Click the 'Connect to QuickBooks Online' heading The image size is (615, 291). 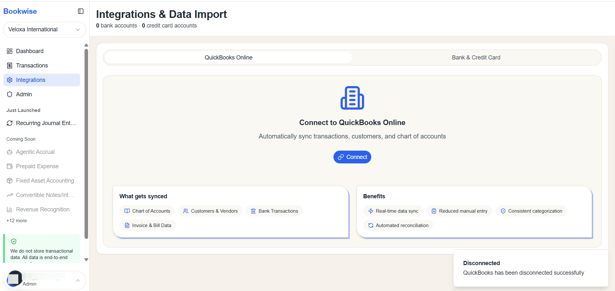(x=352, y=122)
